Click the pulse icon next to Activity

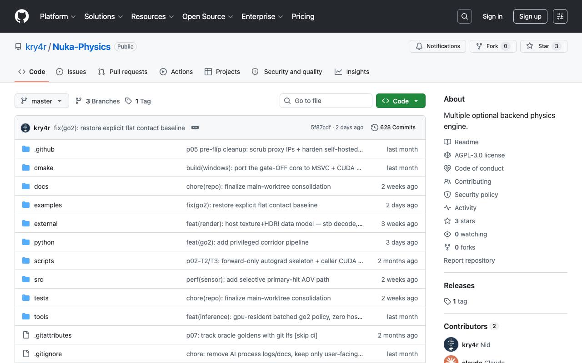point(447,208)
